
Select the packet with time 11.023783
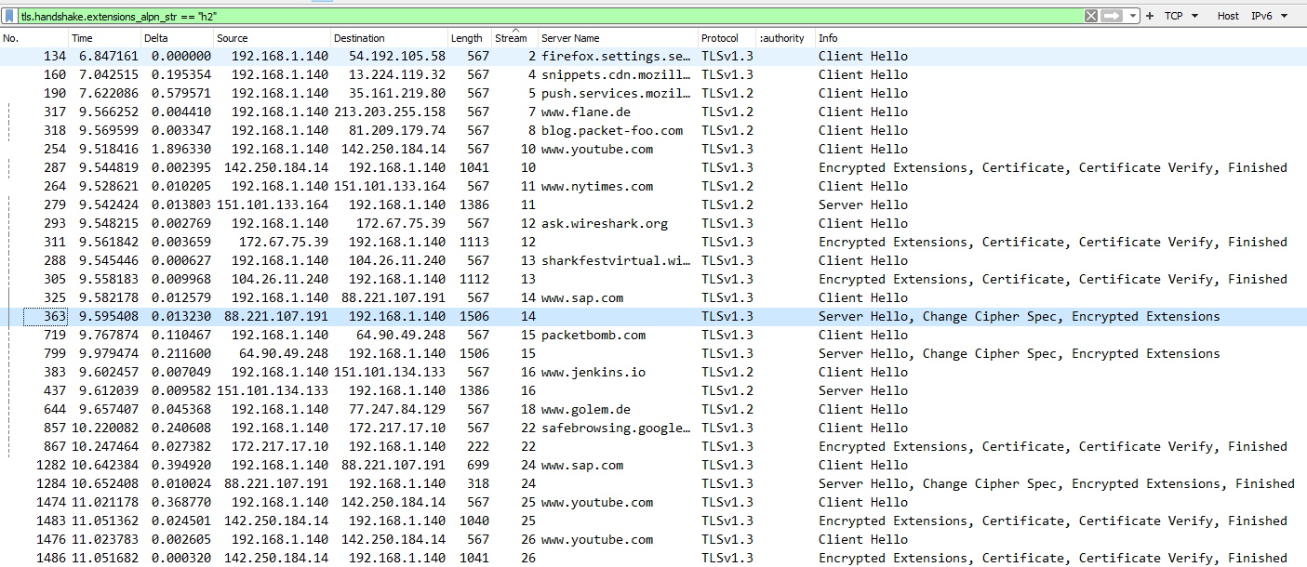pyautogui.click(x=653, y=539)
